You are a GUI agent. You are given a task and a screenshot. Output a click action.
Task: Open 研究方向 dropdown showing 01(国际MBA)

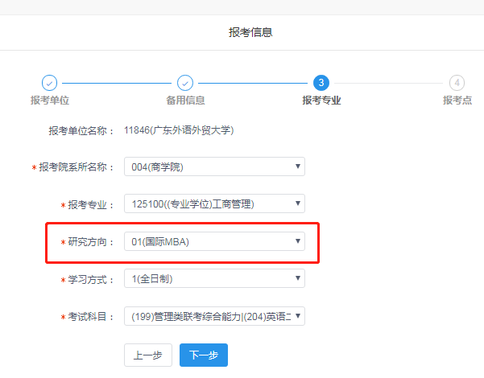[x=214, y=241]
